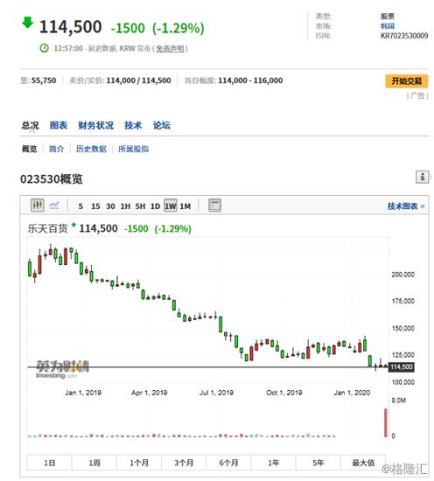Click the green down arrow price indicator
The width and height of the screenshot is (434, 481).
click(x=28, y=23)
